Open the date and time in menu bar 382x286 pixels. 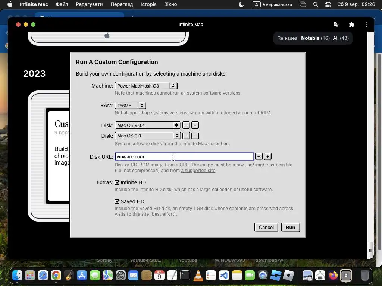coord(356,4)
